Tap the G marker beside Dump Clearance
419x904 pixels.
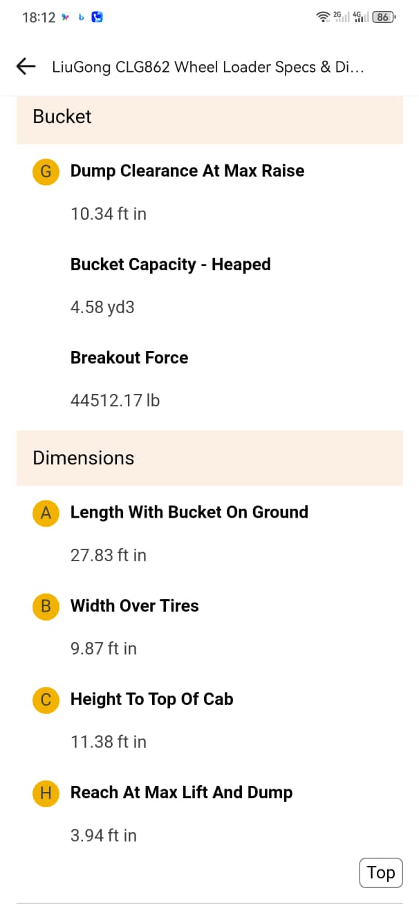click(46, 171)
